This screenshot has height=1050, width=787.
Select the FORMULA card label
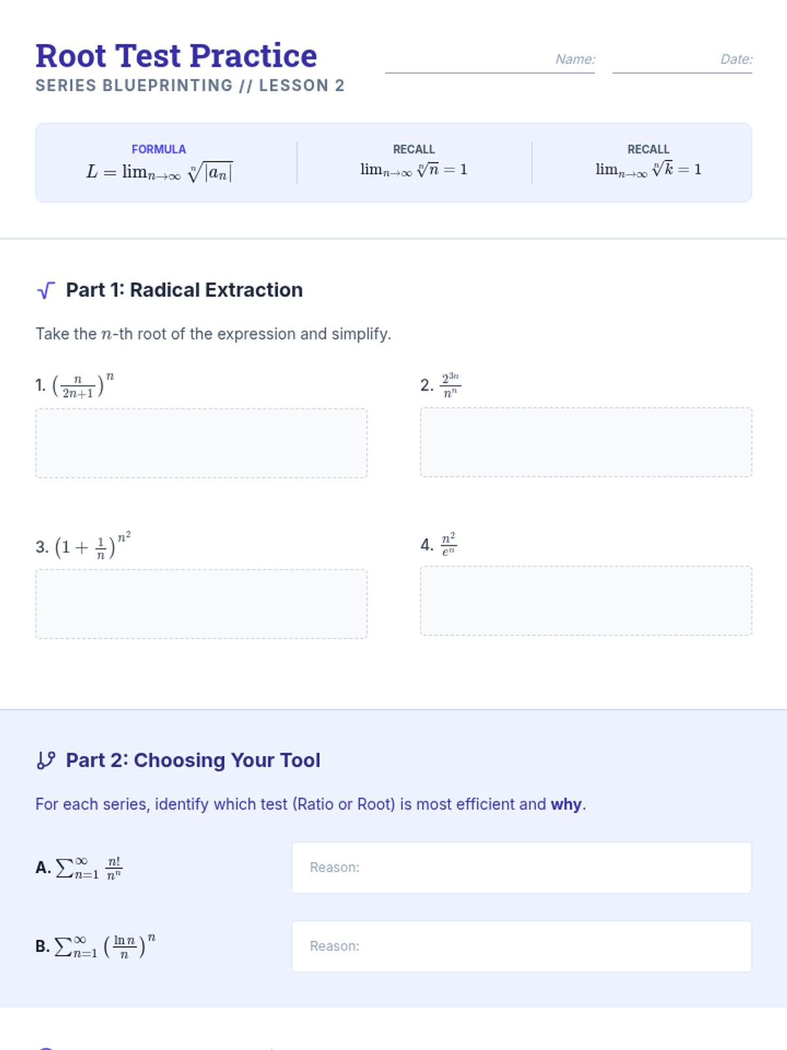(x=159, y=149)
